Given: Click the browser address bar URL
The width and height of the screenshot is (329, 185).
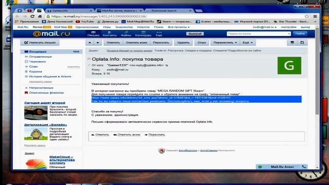Looking at the screenshot, I should (x=99, y=16).
